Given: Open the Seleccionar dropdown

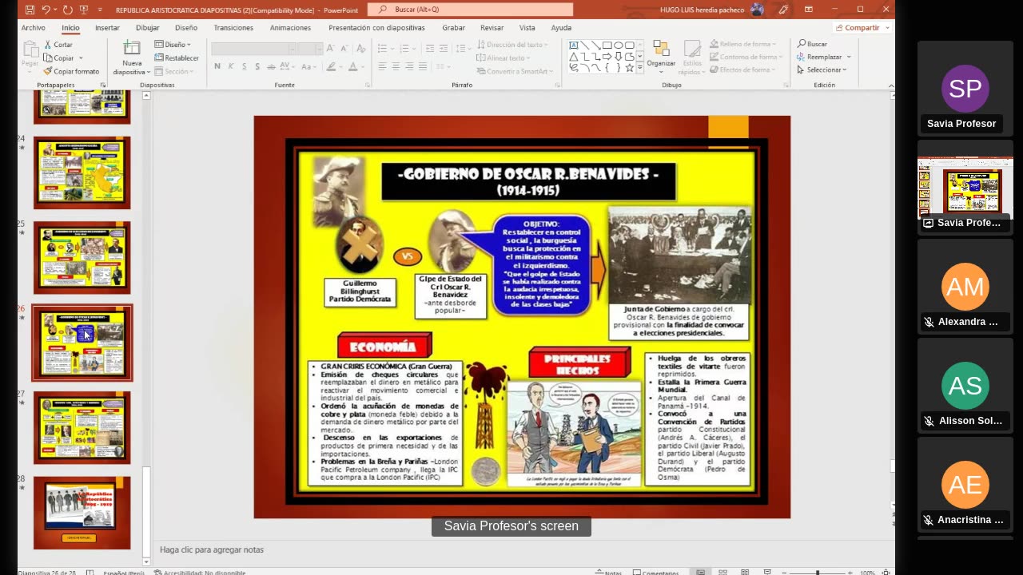Looking at the screenshot, I should 822,70.
